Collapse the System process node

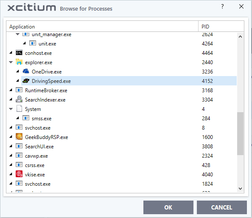coord(11,109)
